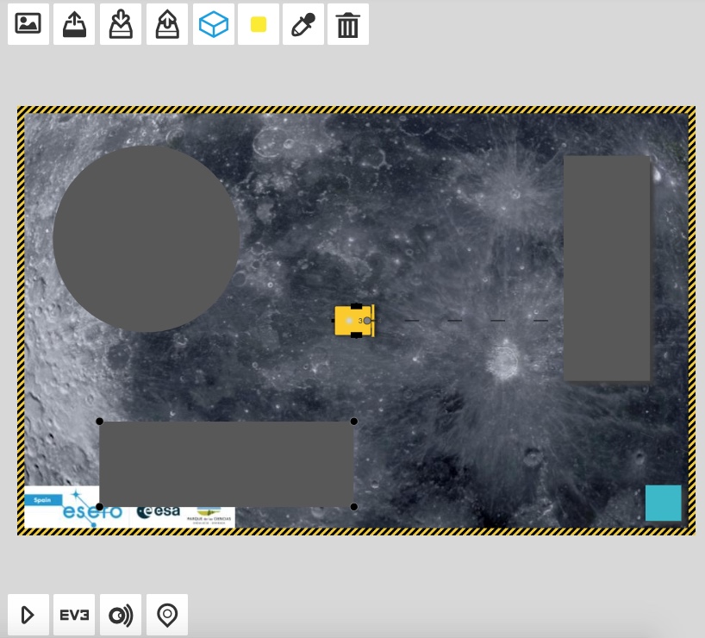The image size is (705, 638).
Task: Click the top-right handle of selected rectangle
Action: click(x=354, y=422)
